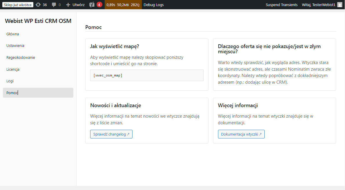Image resolution: width=345 pixels, height=190 pixels.
Task: Open Query Monitor performance stats
Action: tap(123, 5)
